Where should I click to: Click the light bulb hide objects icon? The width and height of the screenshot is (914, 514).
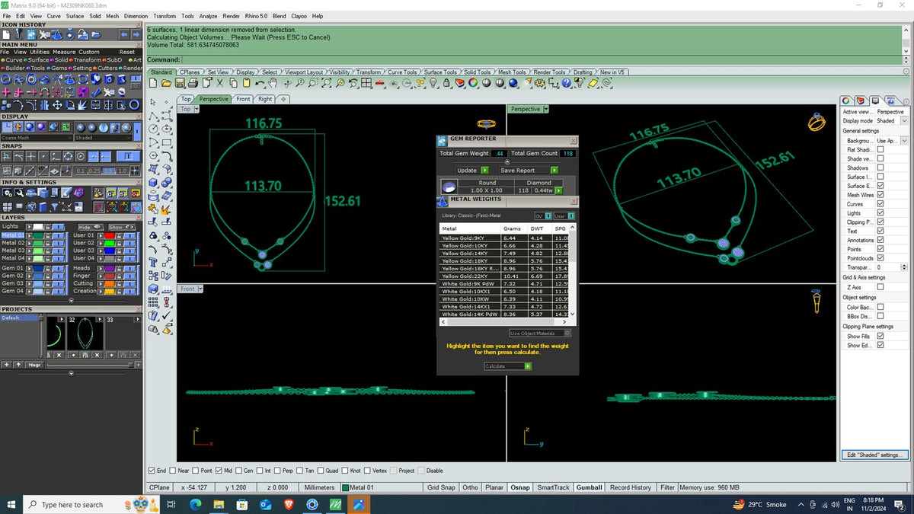(x=433, y=82)
